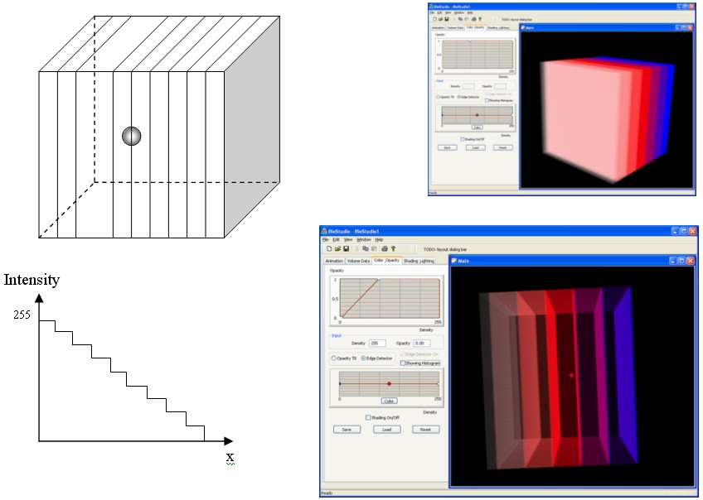The image size is (703, 500).
Task: Click Save disk icon in larger BioStudio toolbar
Action: coord(346,249)
